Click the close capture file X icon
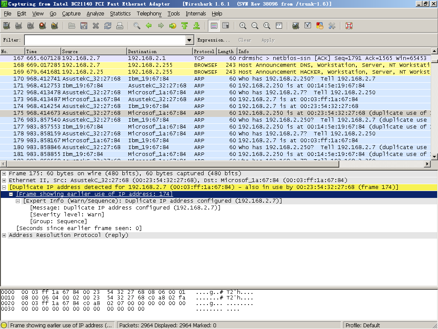 pyautogui.click(x=96, y=26)
